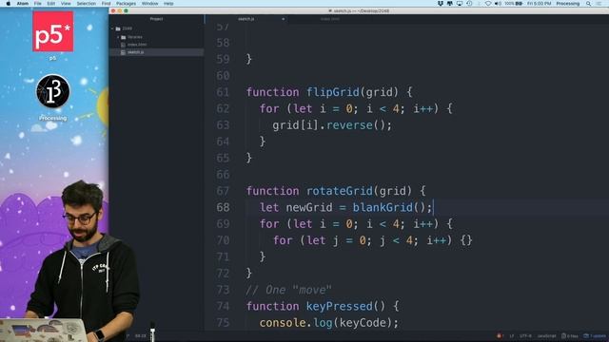This screenshot has height=342, width=609.
Task: Select the Processing desktop icon
Action: 53,91
